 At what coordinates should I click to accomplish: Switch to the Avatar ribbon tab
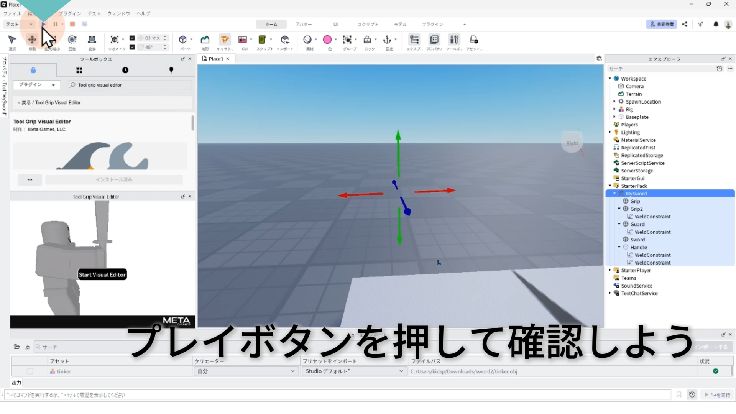pyautogui.click(x=303, y=24)
